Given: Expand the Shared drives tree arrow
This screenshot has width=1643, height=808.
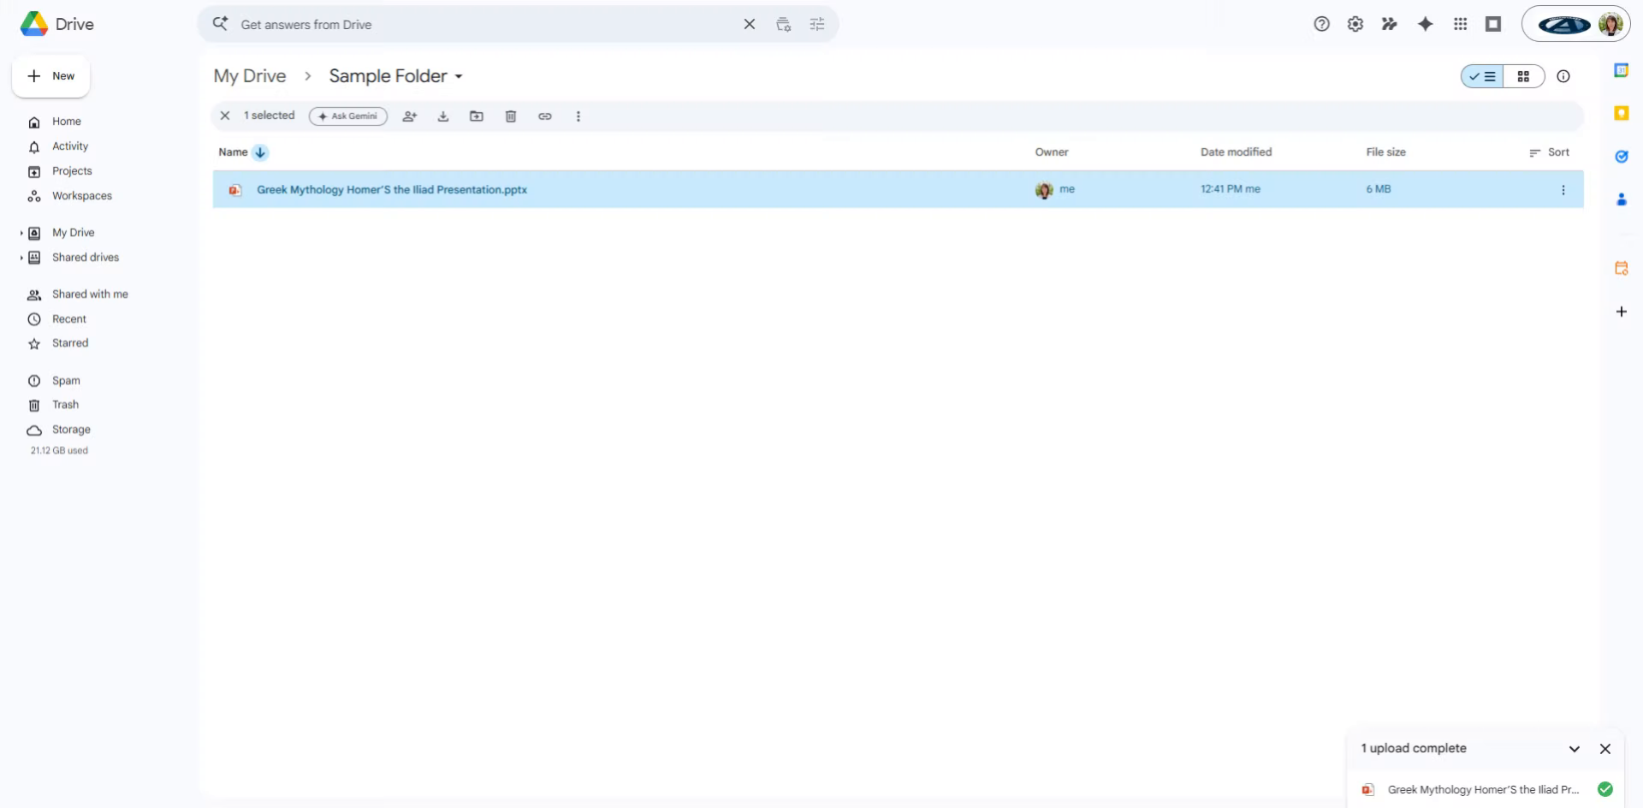Looking at the screenshot, I should tap(21, 258).
